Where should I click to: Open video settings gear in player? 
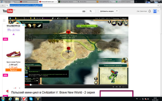[x=120, y=87]
